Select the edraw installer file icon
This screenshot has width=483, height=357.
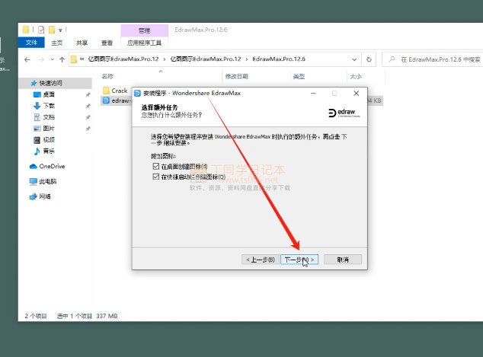(x=106, y=100)
